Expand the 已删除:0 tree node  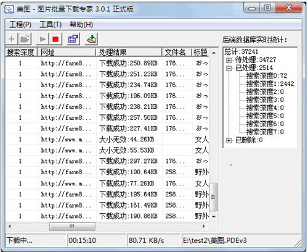click(x=229, y=140)
